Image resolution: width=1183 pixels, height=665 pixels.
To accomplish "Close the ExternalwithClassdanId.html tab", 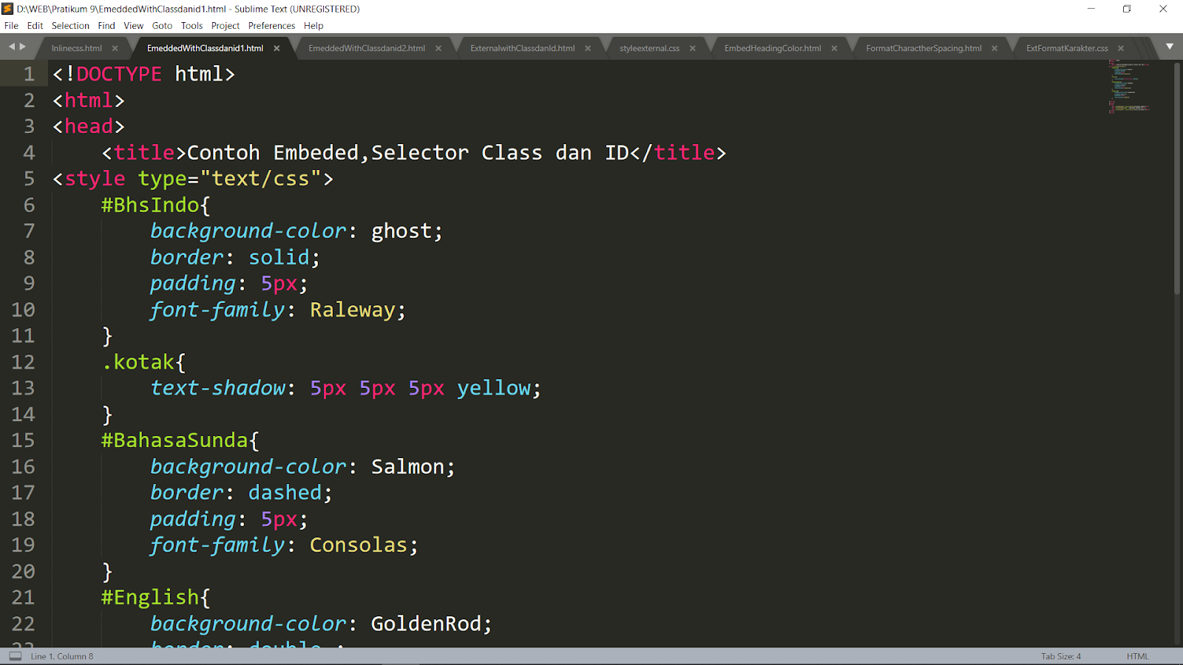I will (x=588, y=48).
